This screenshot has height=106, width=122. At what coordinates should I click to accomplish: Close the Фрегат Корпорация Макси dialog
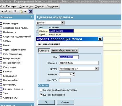100,39
